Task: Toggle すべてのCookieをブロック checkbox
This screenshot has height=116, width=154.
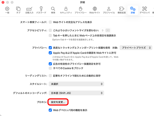Action: (x=50, y=68)
